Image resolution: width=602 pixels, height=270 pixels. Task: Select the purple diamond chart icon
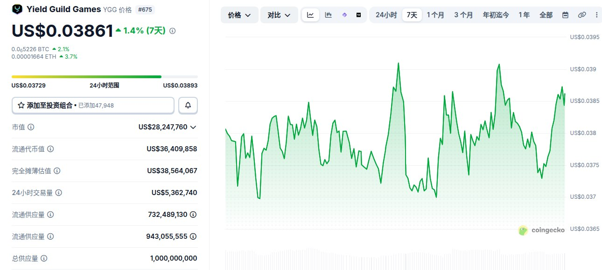344,15
